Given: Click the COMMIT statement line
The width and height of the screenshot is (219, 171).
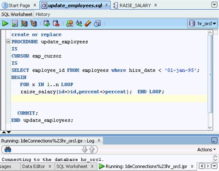Looking at the screenshot, I should pos(28,113).
